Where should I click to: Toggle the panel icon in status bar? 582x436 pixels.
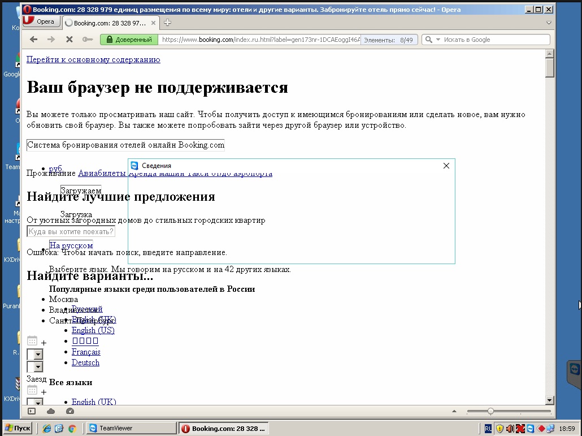click(x=32, y=411)
